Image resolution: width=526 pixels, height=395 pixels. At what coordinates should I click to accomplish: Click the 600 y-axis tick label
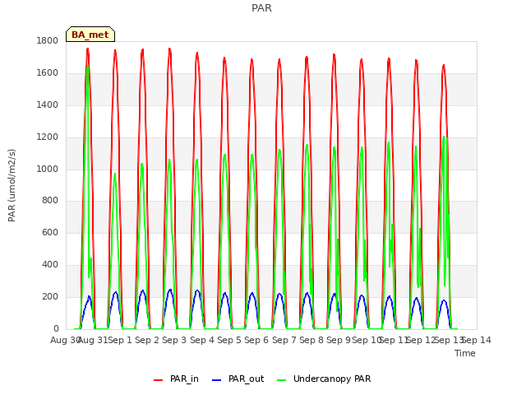point(50,232)
